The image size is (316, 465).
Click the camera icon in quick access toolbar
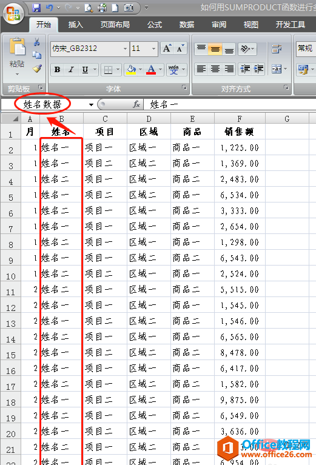(x=129, y=8)
